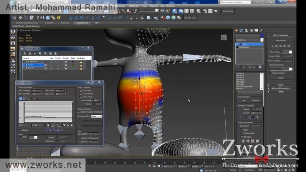
Task: Click the color swatch of the 0 (default) layer
Action: (73, 62)
